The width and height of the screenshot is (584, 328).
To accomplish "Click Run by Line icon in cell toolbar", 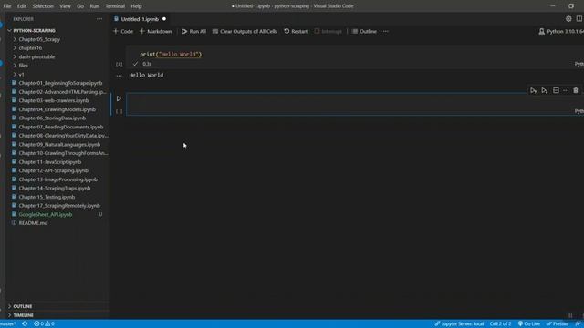I will 533,91.
